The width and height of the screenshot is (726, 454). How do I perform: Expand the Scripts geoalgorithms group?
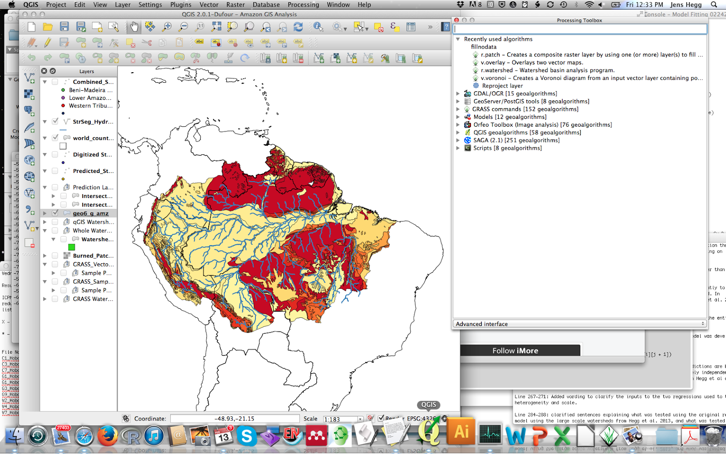[458, 148]
